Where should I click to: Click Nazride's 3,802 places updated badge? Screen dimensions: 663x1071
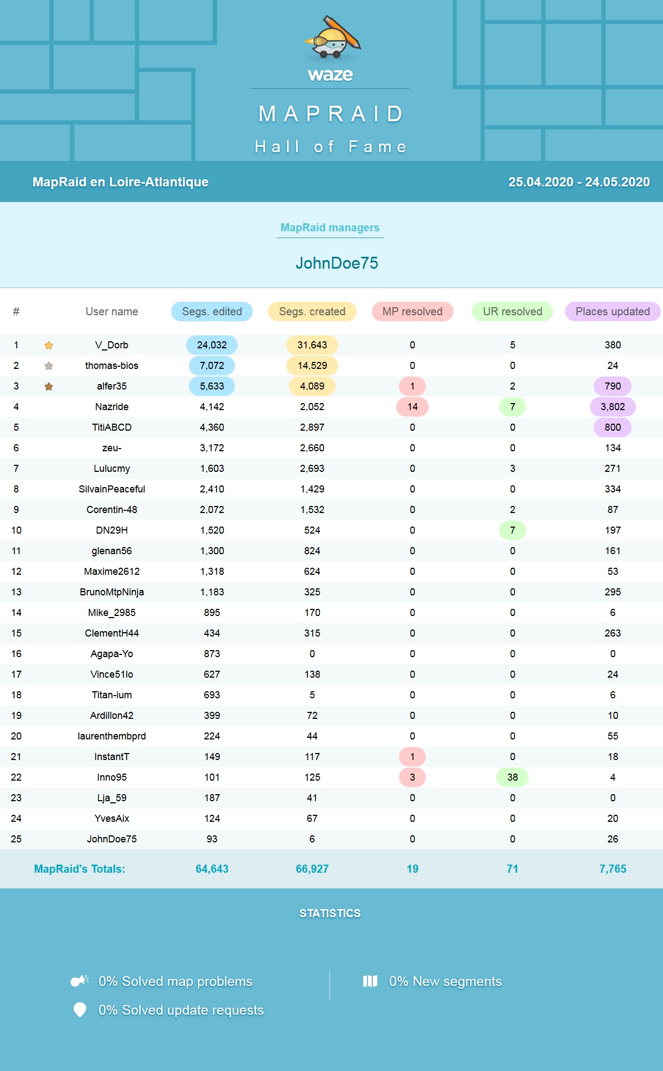612,407
